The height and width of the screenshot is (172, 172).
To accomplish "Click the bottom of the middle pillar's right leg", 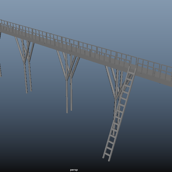I will 71,109.
